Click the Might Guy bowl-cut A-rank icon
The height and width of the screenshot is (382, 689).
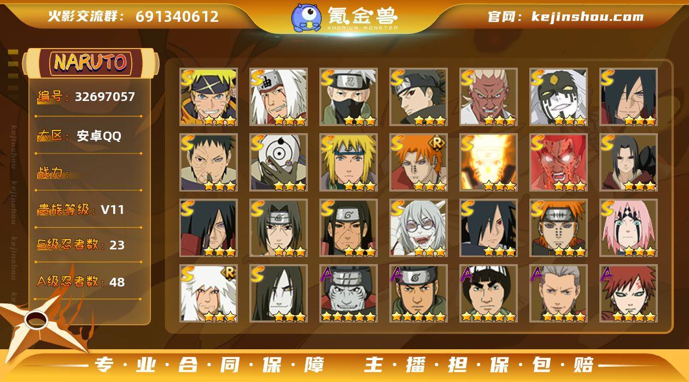pyautogui.click(x=488, y=293)
